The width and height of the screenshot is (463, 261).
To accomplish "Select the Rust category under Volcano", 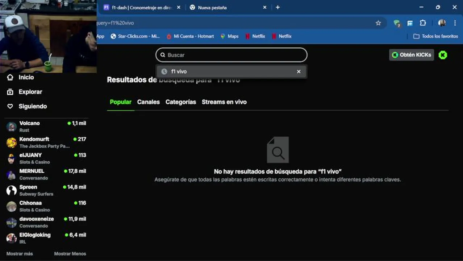I will pos(24,130).
